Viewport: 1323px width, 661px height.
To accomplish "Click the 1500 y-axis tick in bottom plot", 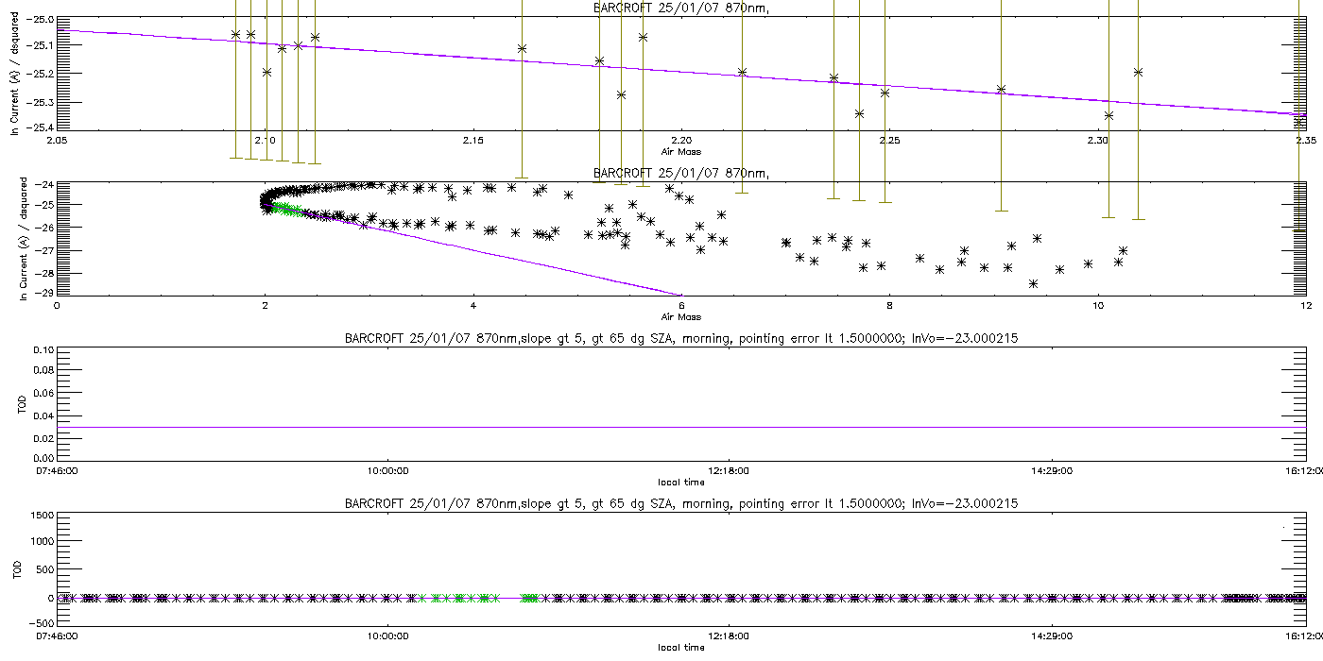I will pyautogui.click(x=40, y=517).
